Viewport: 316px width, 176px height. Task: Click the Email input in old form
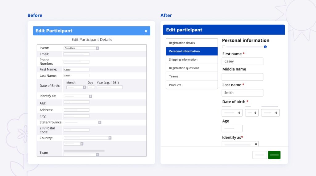point(77,54)
